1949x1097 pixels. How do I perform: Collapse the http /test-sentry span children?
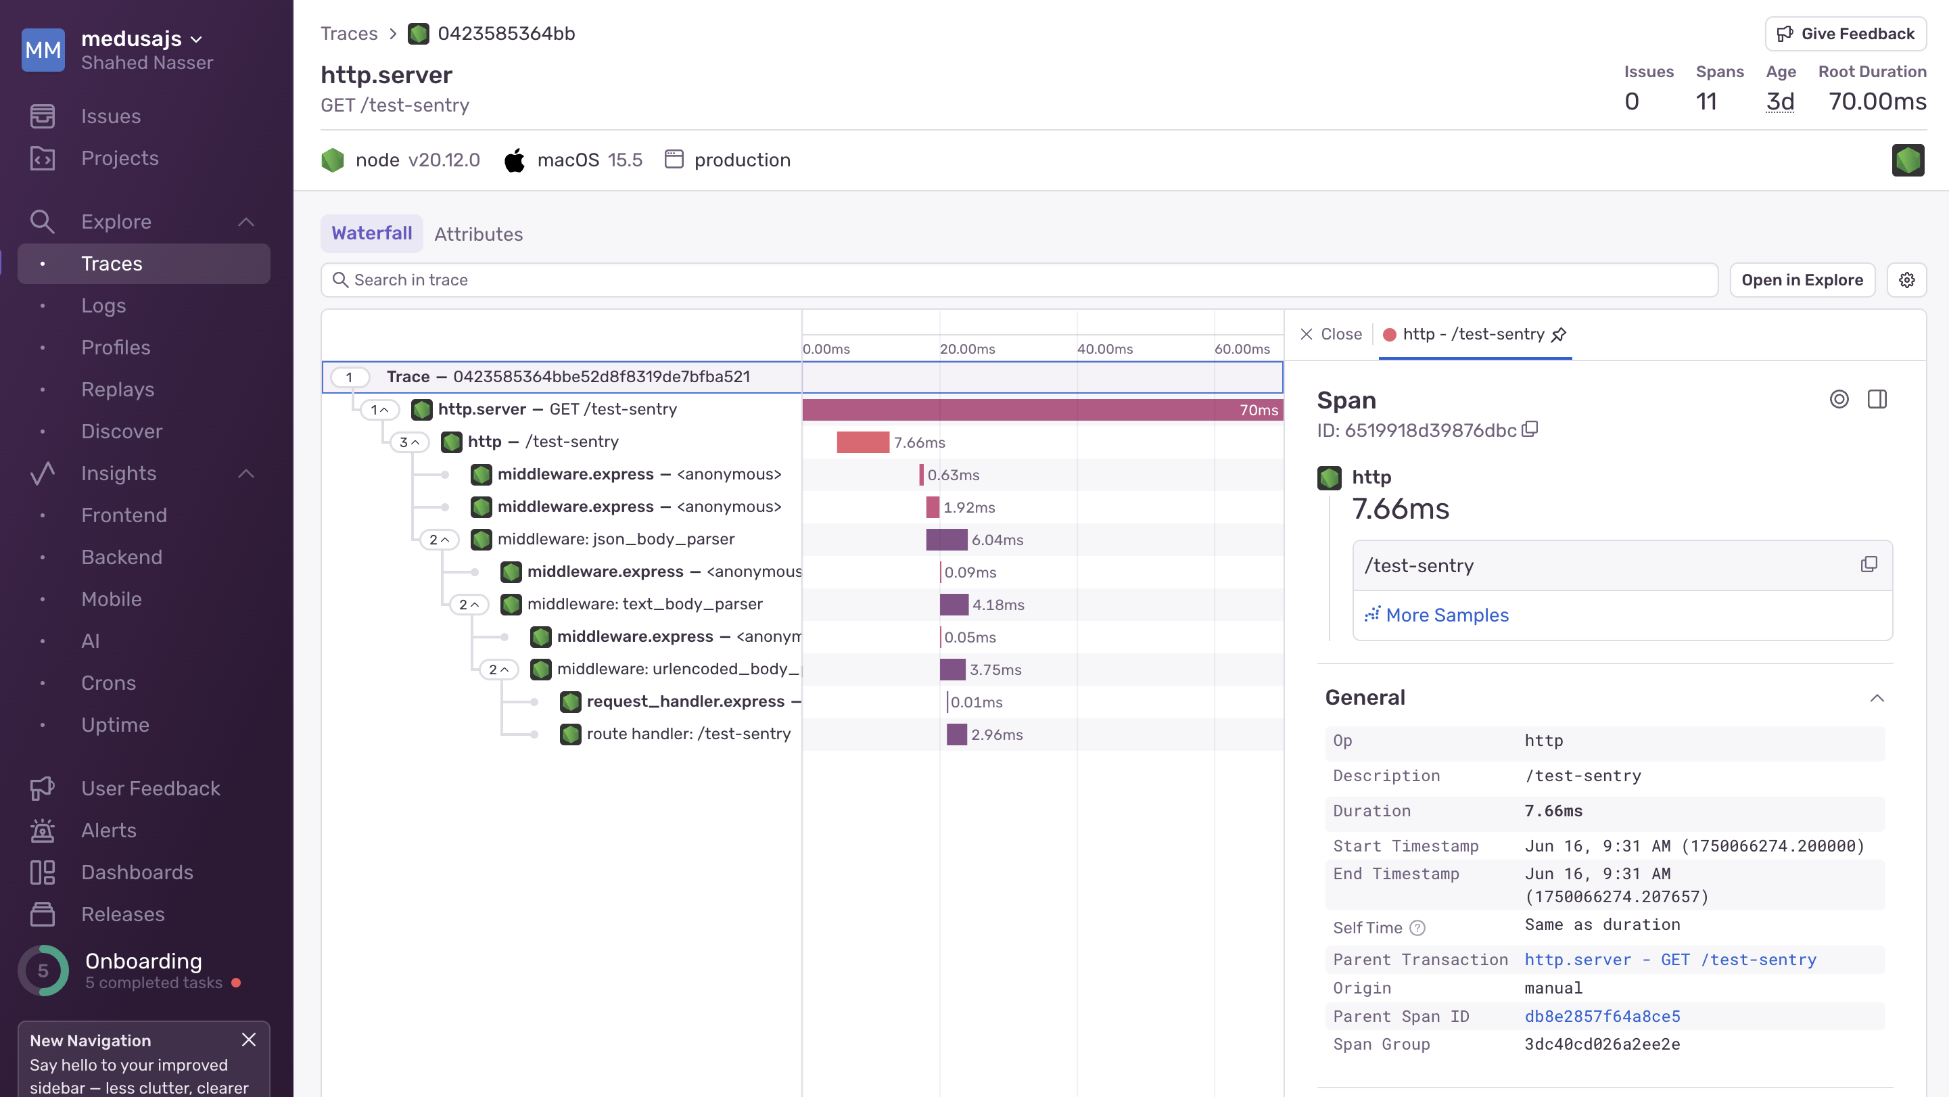pos(410,442)
